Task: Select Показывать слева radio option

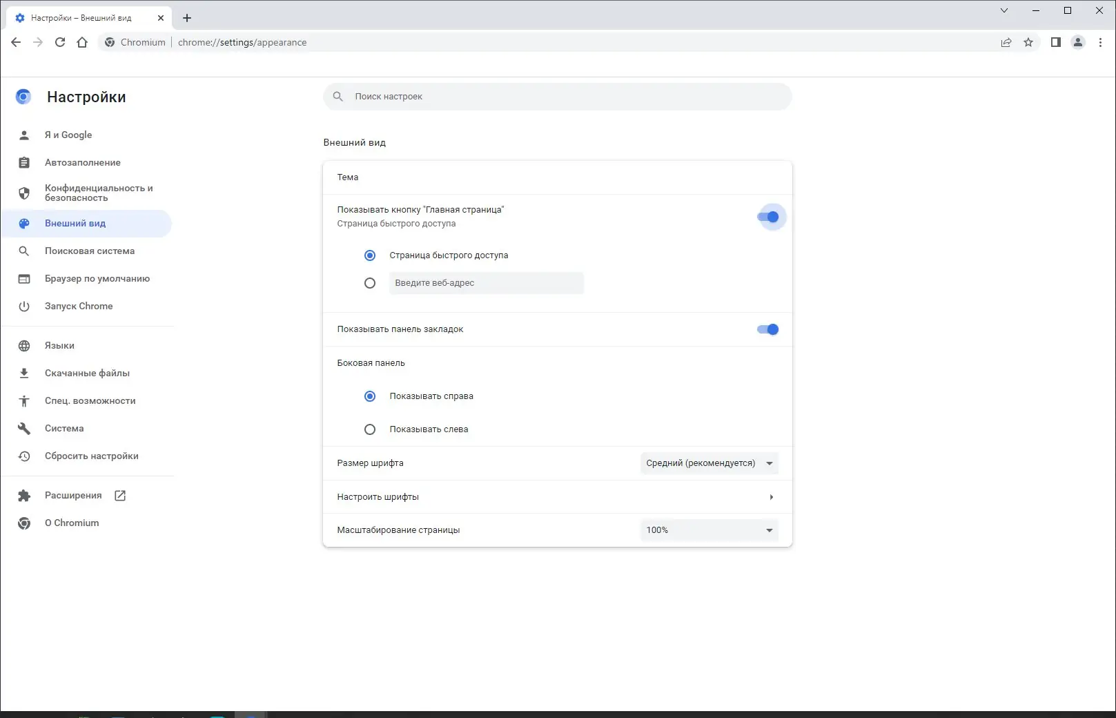Action: pos(370,429)
